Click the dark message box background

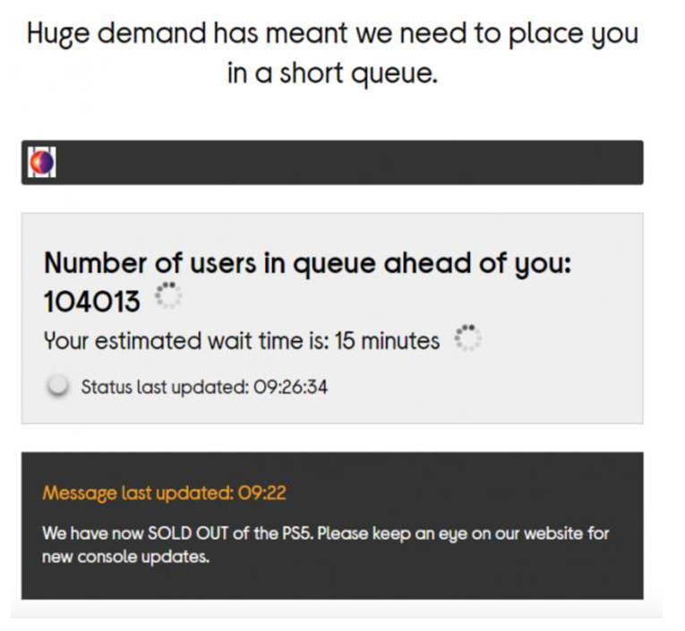pyautogui.click(x=332, y=525)
